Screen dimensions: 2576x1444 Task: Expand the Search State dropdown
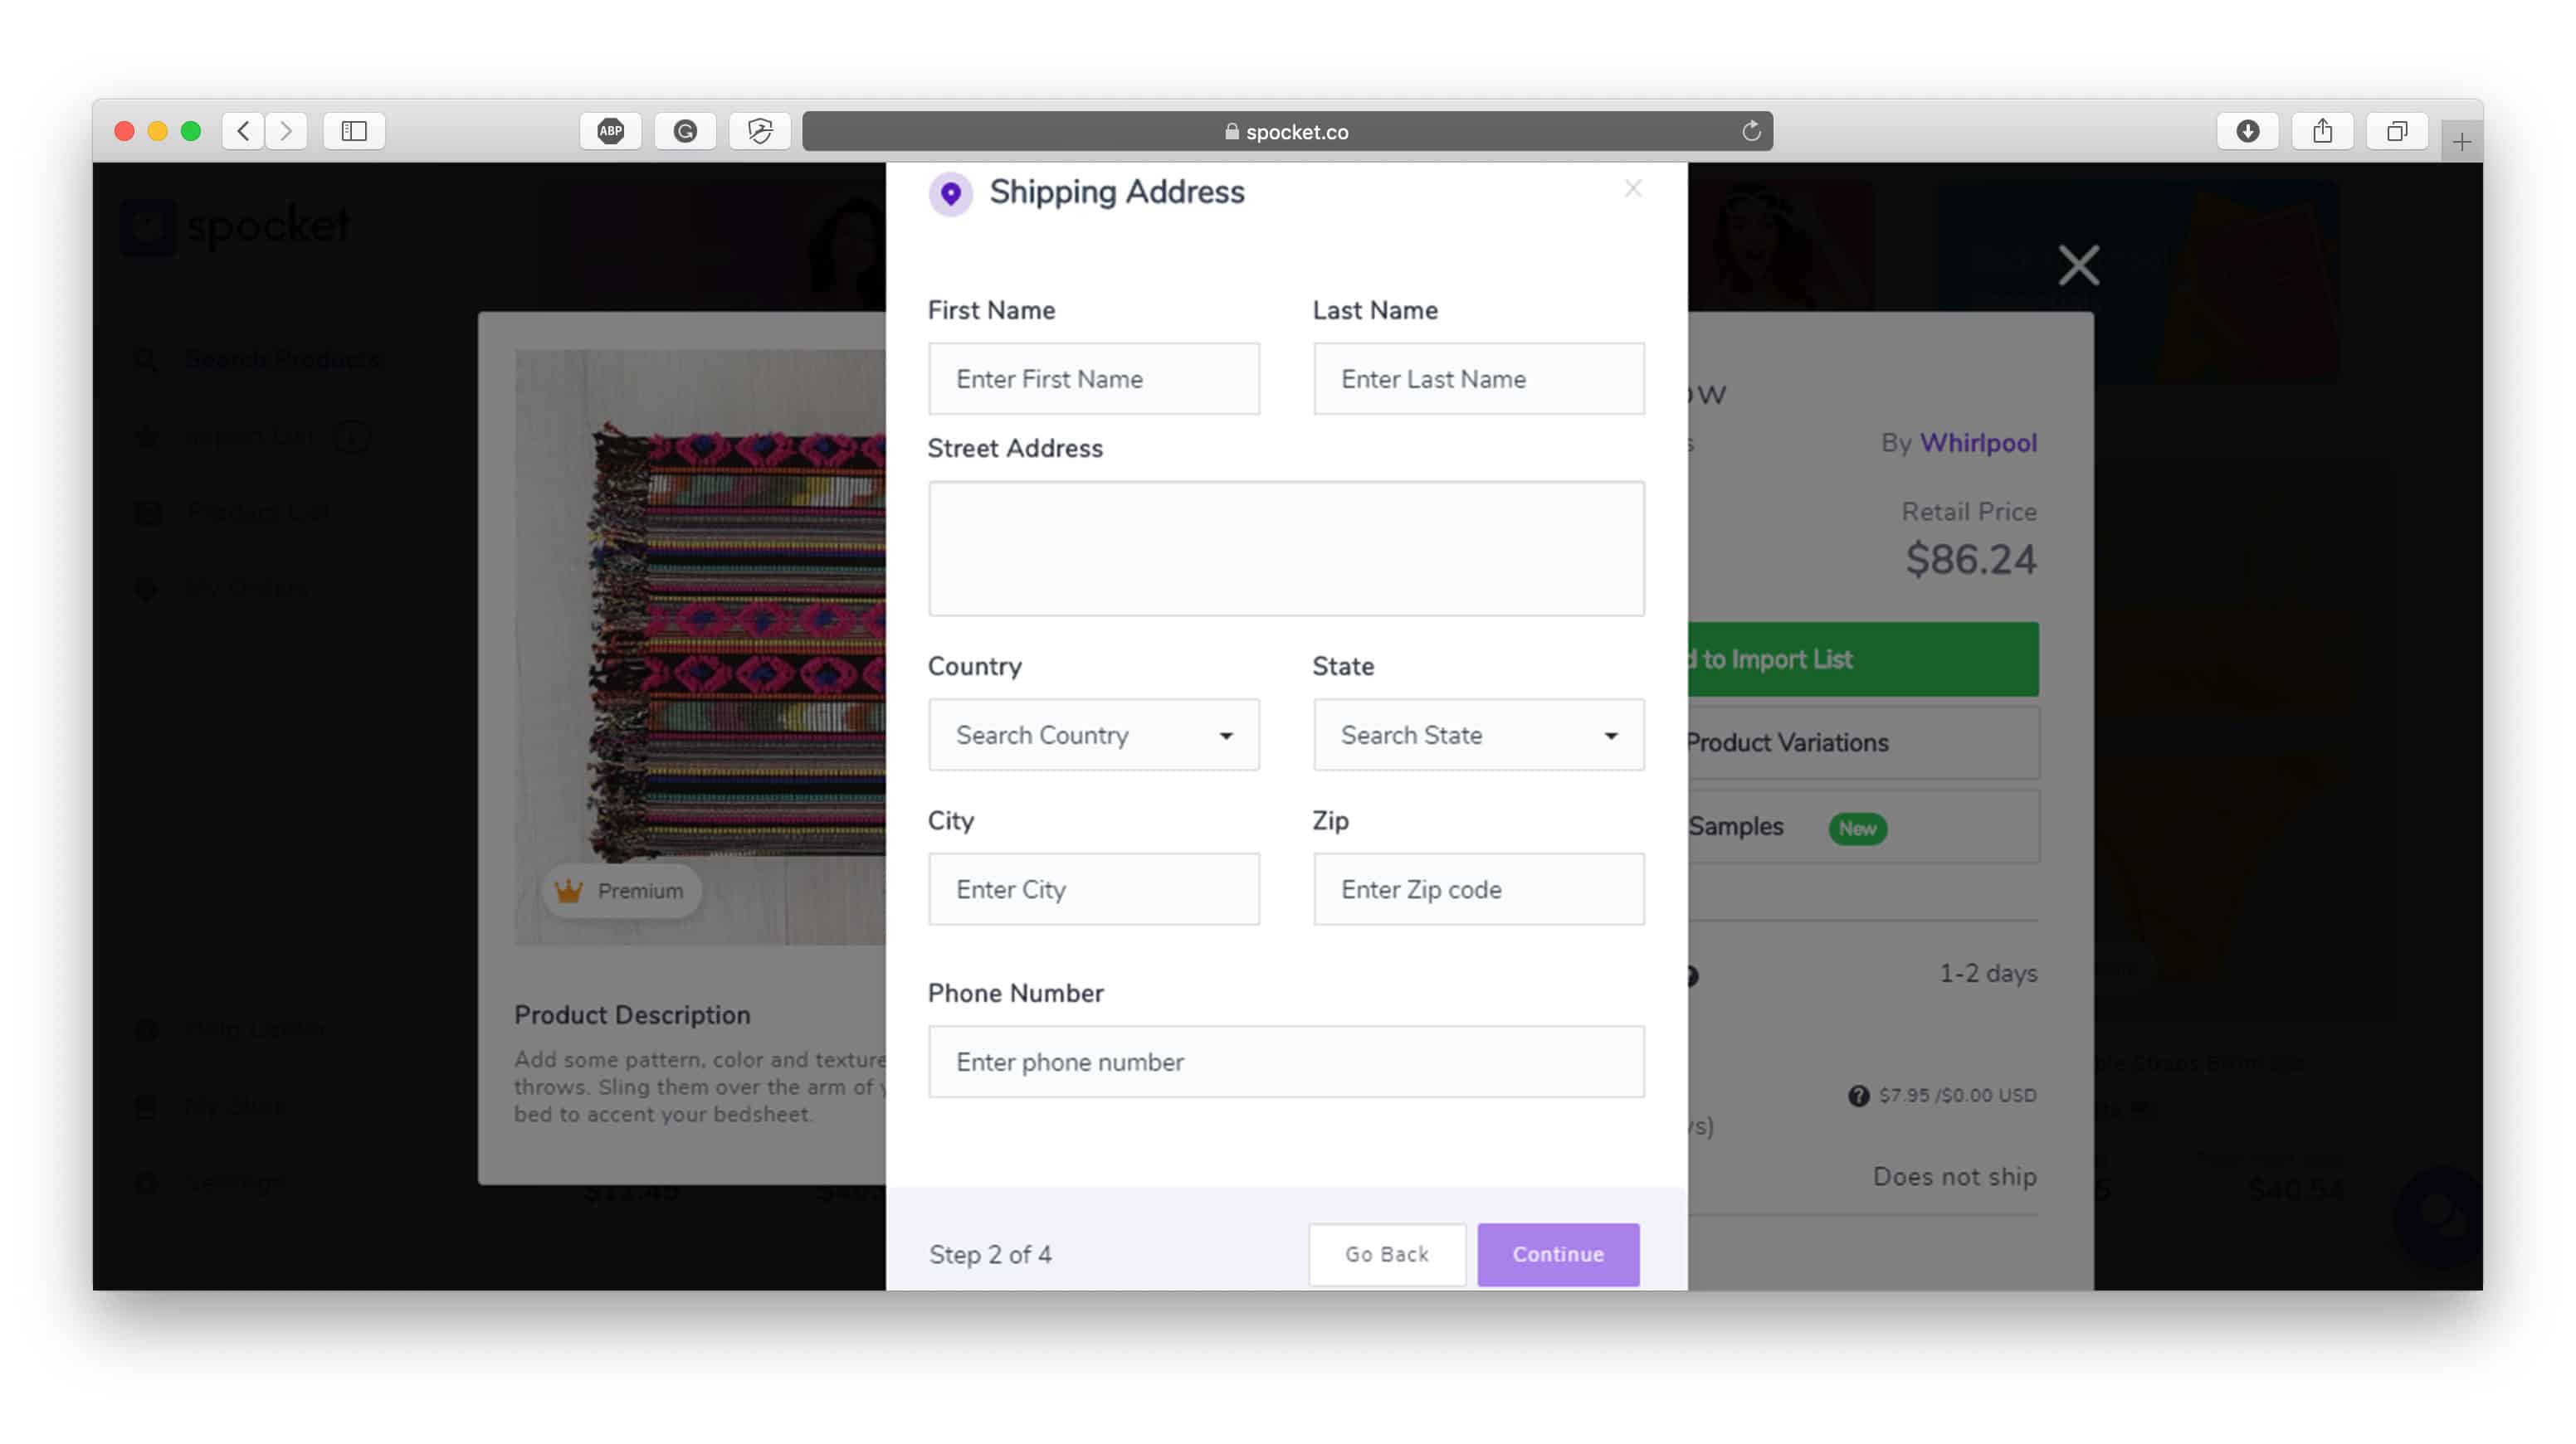(x=1476, y=733)
